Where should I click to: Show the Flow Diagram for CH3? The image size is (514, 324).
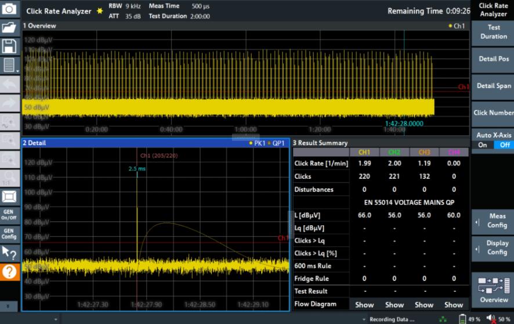click(x=424, y=305)
